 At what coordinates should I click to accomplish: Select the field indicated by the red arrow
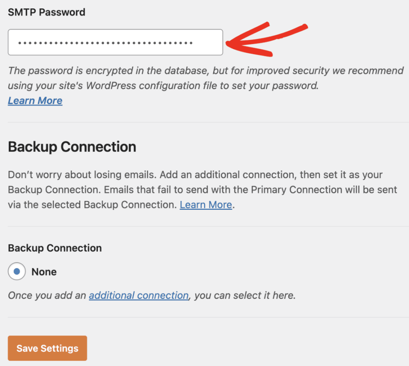(x=115, y=42)
